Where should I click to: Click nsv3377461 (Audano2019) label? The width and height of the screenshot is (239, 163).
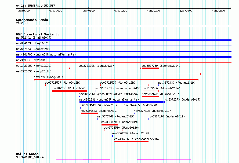116,116
